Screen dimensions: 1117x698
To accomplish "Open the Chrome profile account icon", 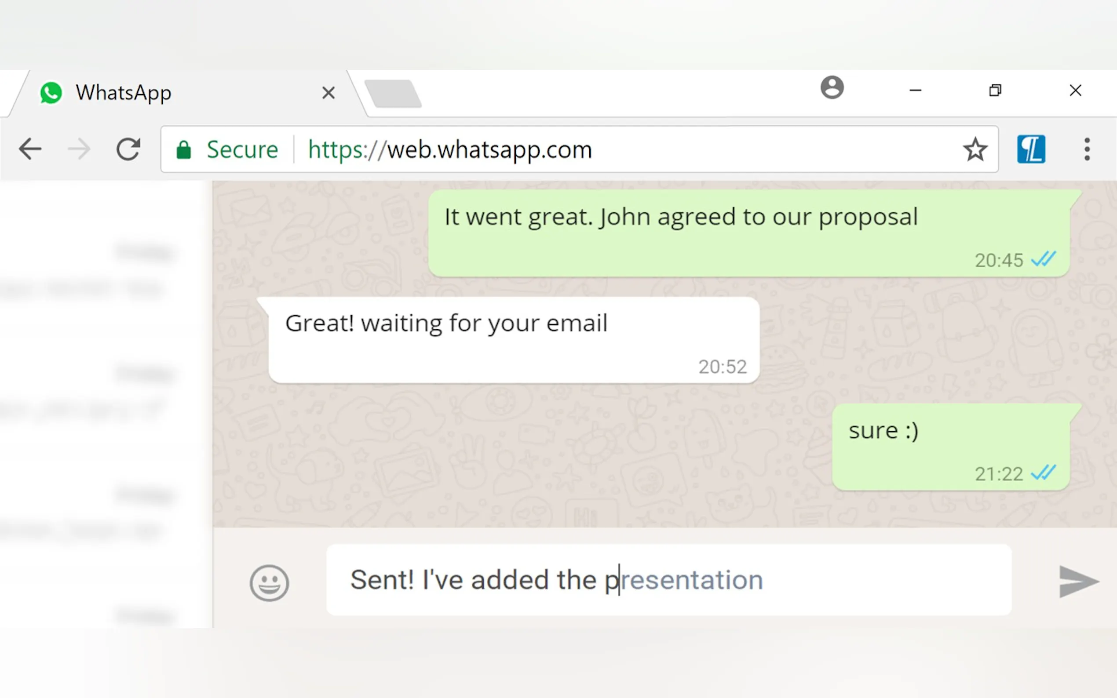I will pos(832,88).
